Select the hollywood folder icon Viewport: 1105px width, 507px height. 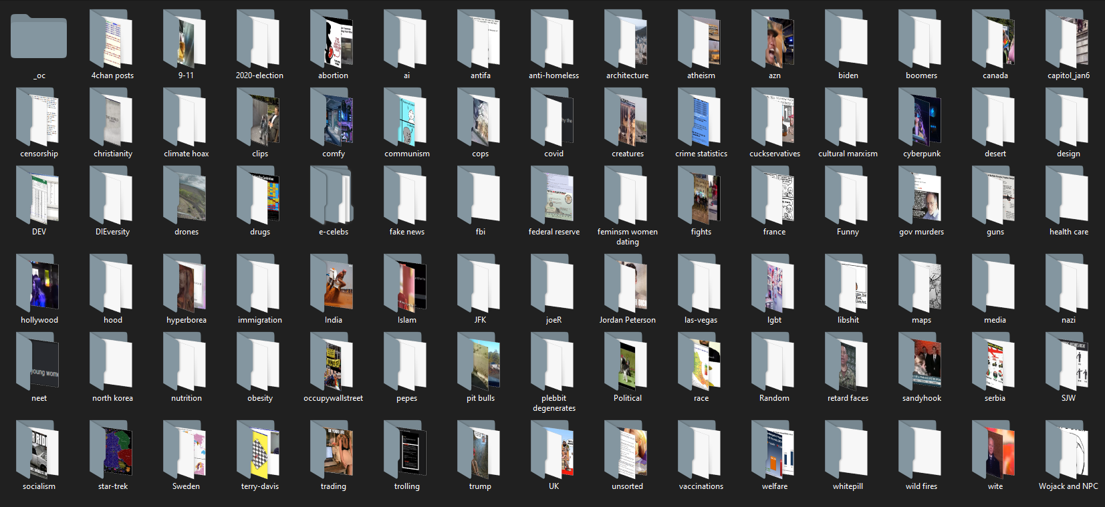pos(38,283)
